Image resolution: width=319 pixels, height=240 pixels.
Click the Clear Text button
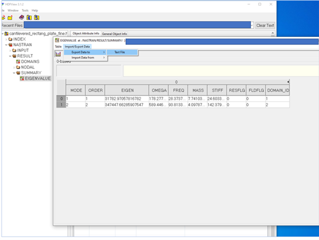click(x=265, y=25)
